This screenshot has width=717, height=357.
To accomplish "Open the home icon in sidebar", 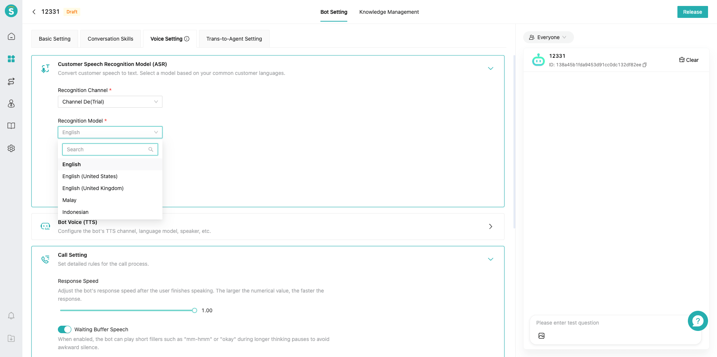I will pos(11,37).
